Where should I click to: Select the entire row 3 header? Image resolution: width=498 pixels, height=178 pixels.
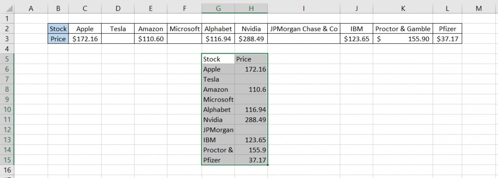pos(7,39)
